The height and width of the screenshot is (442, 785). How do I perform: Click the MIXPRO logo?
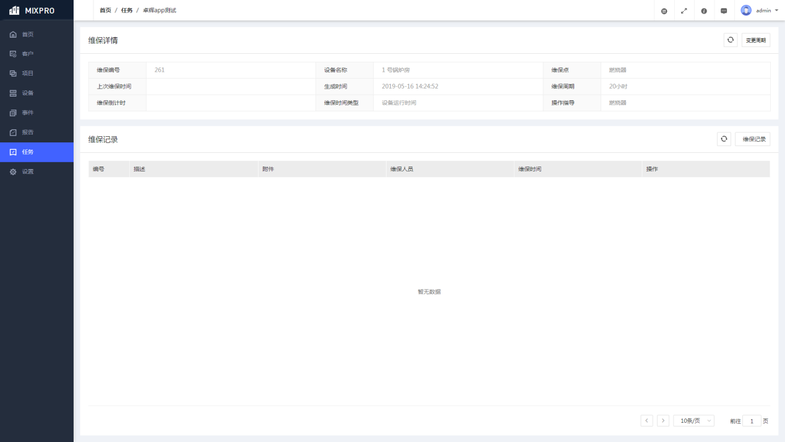coord(32,11)
